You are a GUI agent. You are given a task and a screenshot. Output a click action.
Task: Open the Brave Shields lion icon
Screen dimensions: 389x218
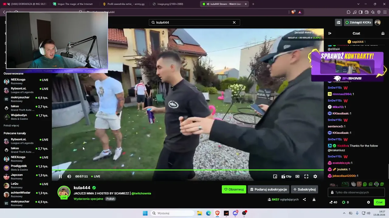pyautogui.click(x=293, y=12)
